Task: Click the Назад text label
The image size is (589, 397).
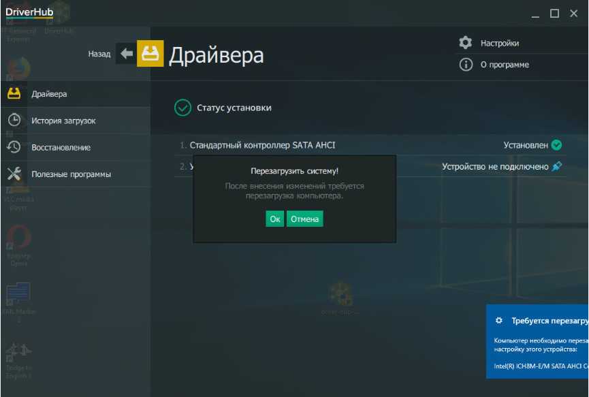Action: tap(99, 54)
